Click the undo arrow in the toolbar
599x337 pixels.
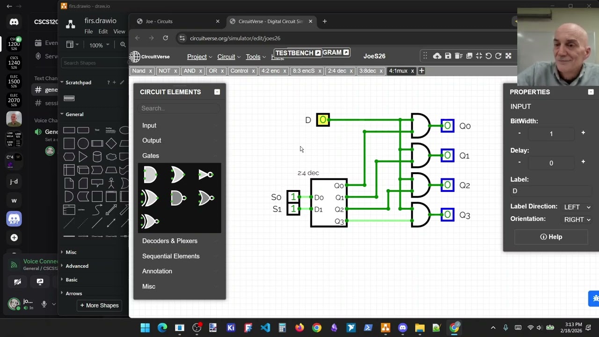[x=489, y=56]
